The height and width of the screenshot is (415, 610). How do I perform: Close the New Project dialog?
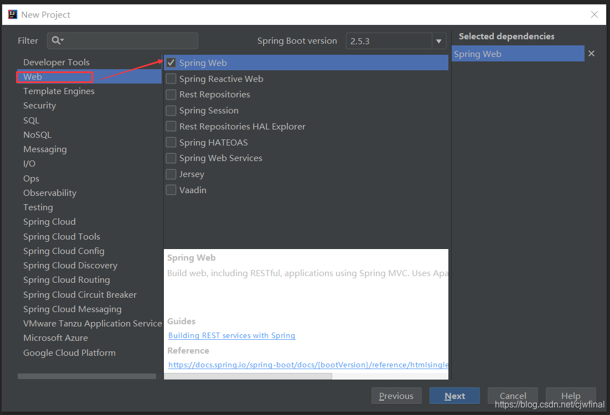tap(594, 14)
